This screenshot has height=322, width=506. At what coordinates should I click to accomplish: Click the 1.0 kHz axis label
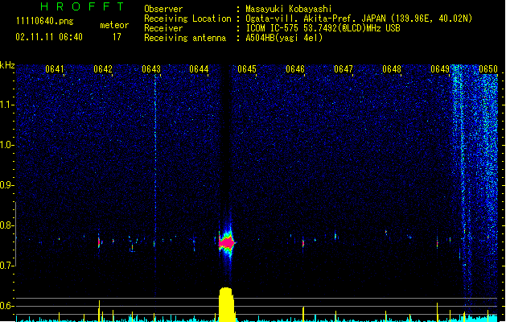[7, 145]
